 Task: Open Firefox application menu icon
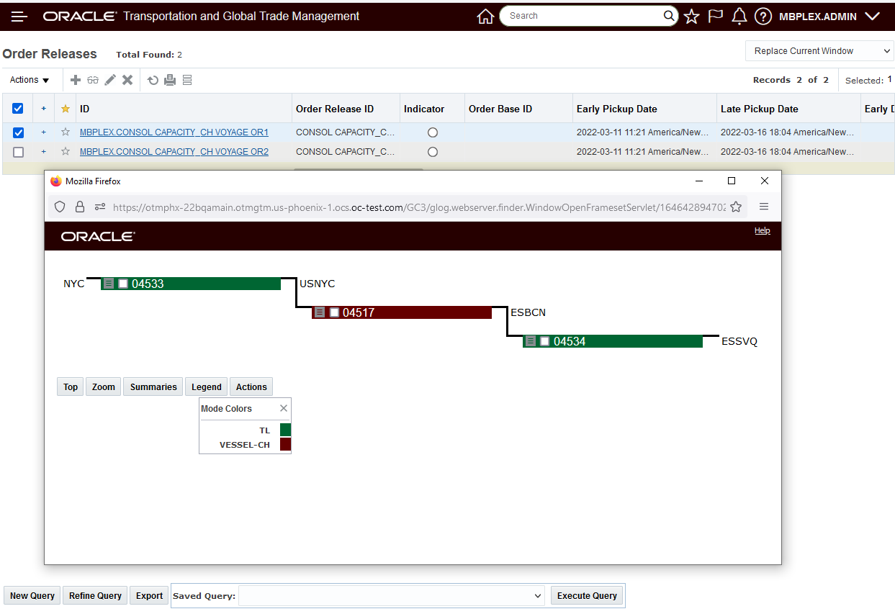point(764,207)
